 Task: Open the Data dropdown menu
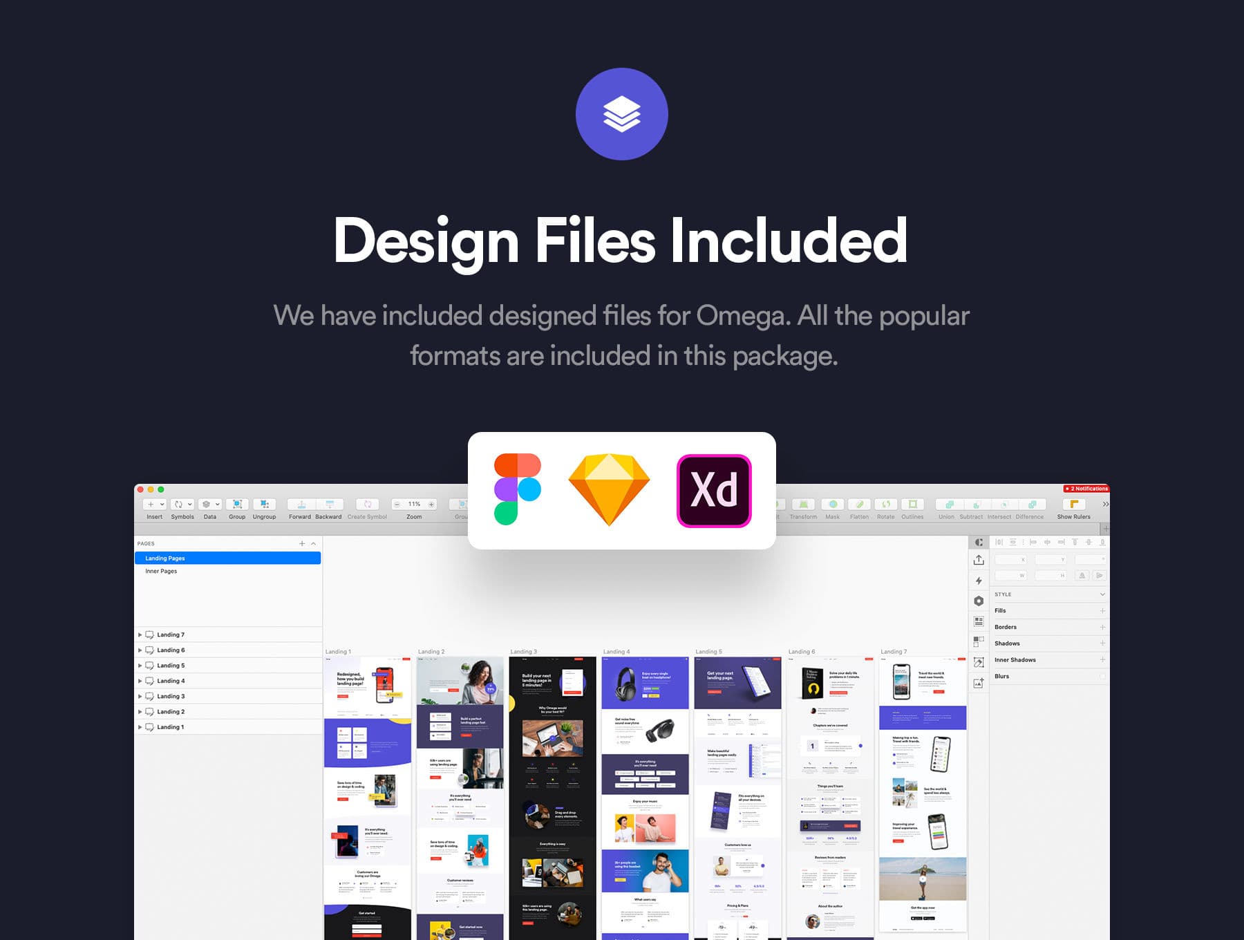[210, 505]
